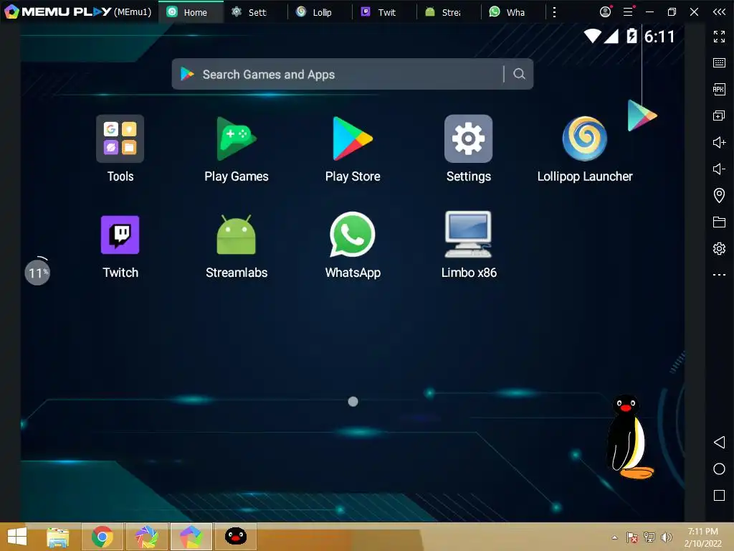
Task: Show hidden system tray icons
Action: coord(614,537)
